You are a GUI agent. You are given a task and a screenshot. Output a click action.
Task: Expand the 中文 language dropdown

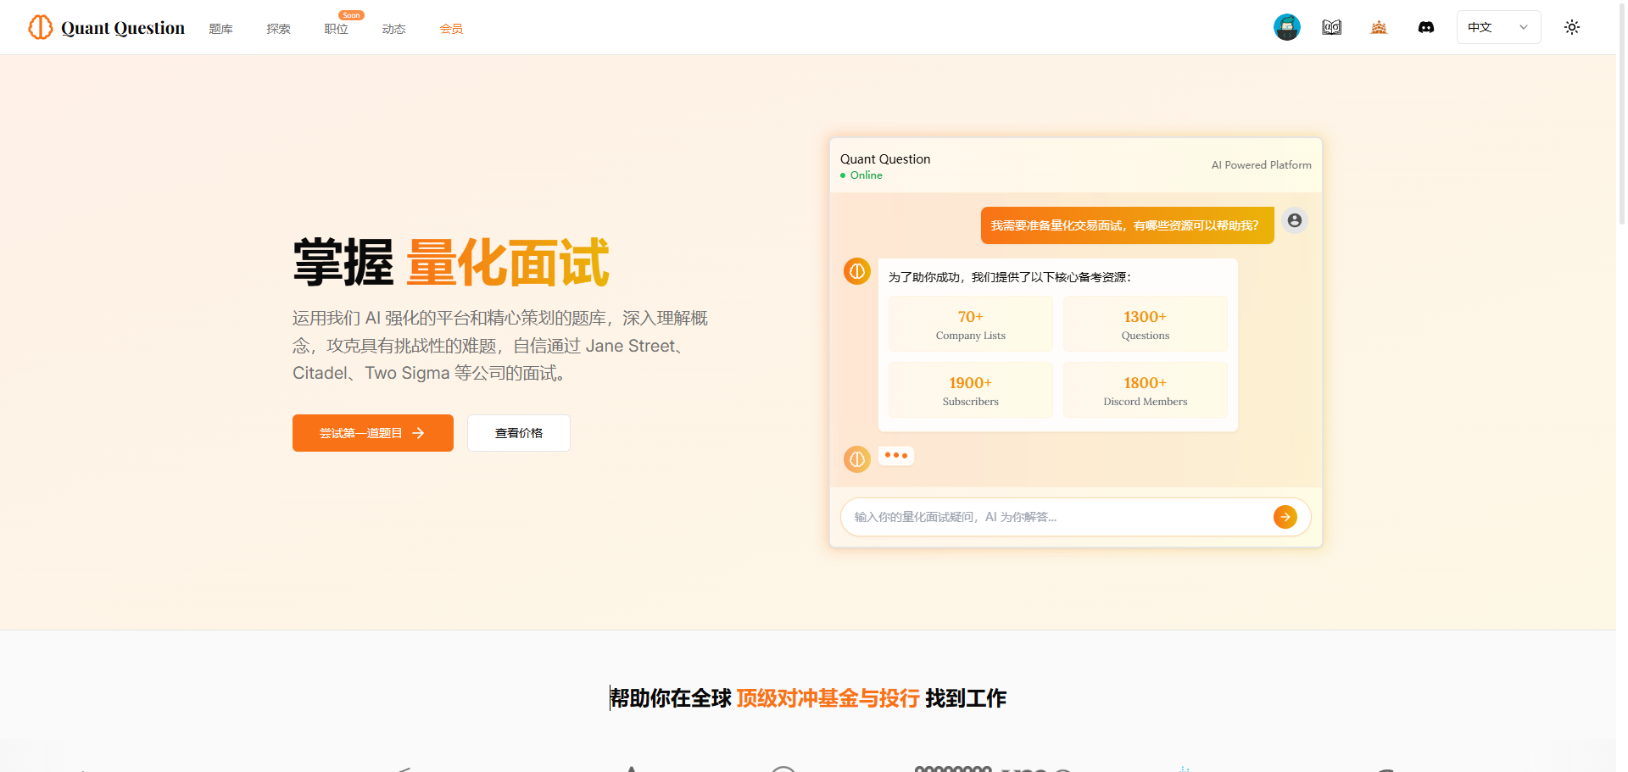[1497, 27]
